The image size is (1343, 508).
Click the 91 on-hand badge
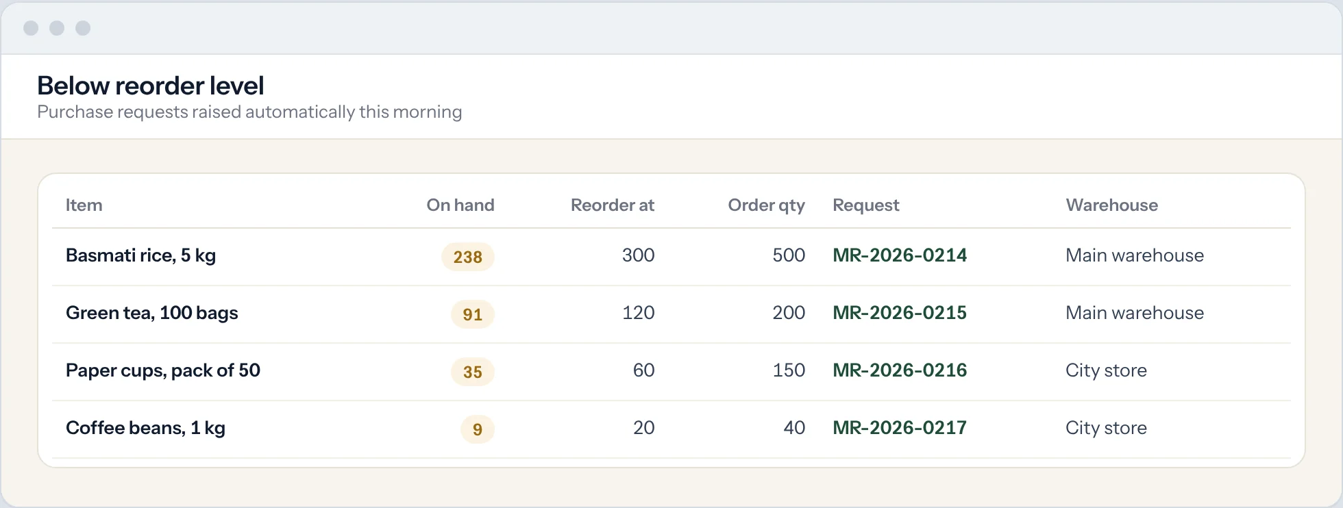click(473, 314)
